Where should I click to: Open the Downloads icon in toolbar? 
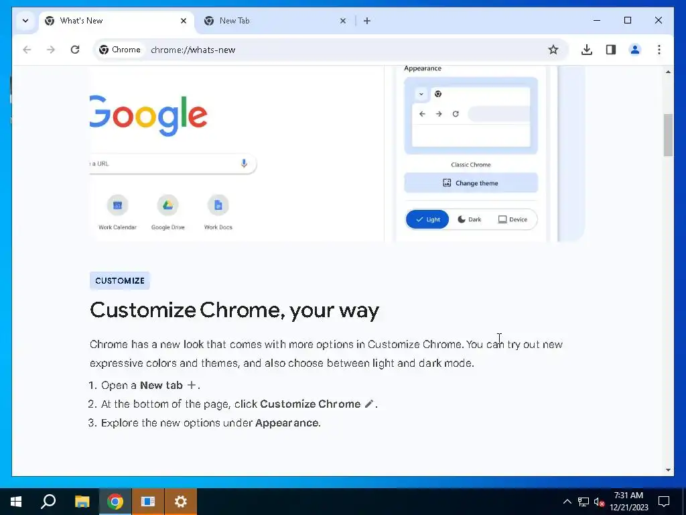tap(587, 50)
